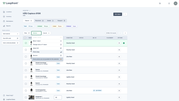This screenshot has height=101, width=179.
Task: Open Loopfront Demo account switcher
Action: tap(10, 99)
